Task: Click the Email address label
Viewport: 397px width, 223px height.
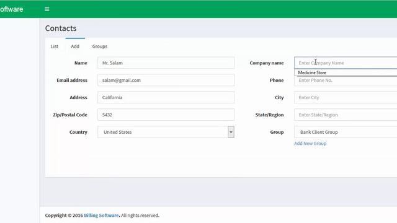Action: (x=72, y=80)
